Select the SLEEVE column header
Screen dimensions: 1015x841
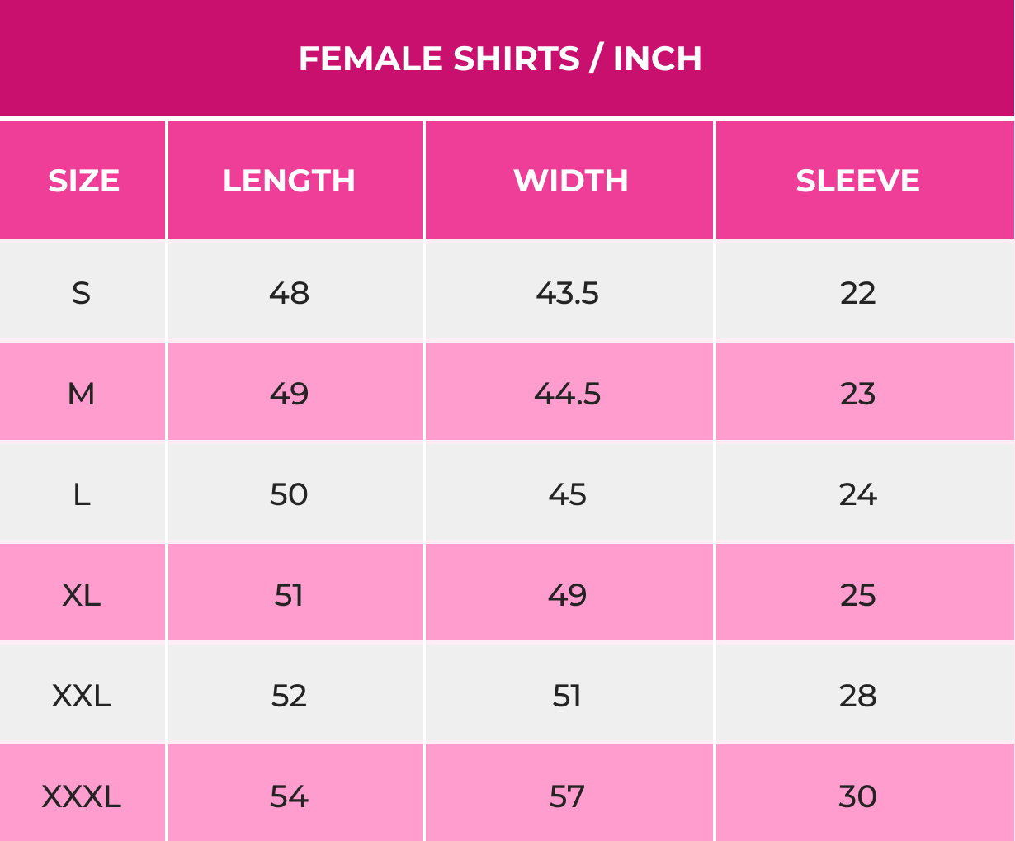pos(857,181)
